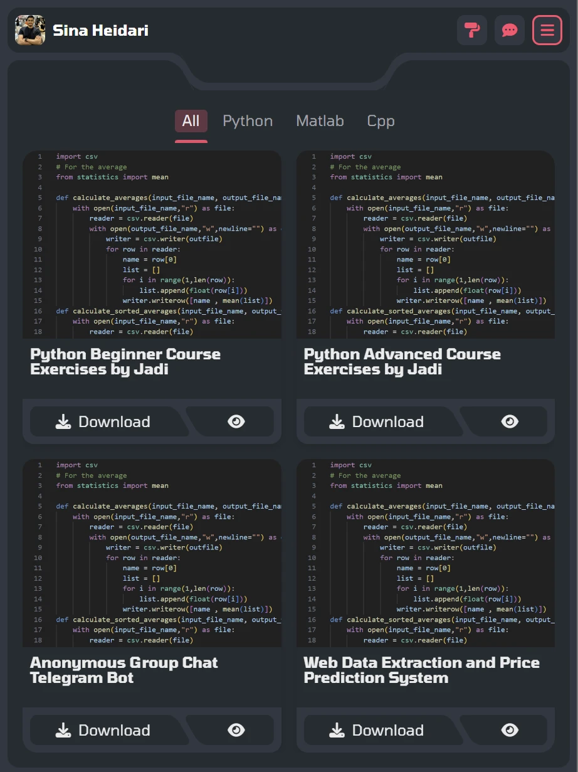Screen dimensions: 578x772
Task: Download Anonymous Group Chat Telegram Bot
Action: tap(104, 730)
